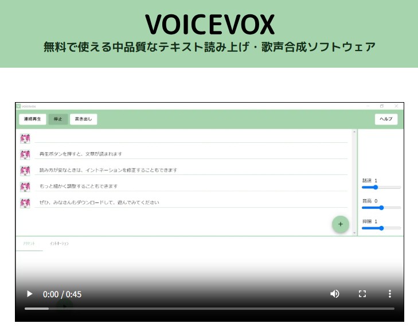Open the video's three-dot options menu
Screen dimensions: 418x327
point(390,294)
